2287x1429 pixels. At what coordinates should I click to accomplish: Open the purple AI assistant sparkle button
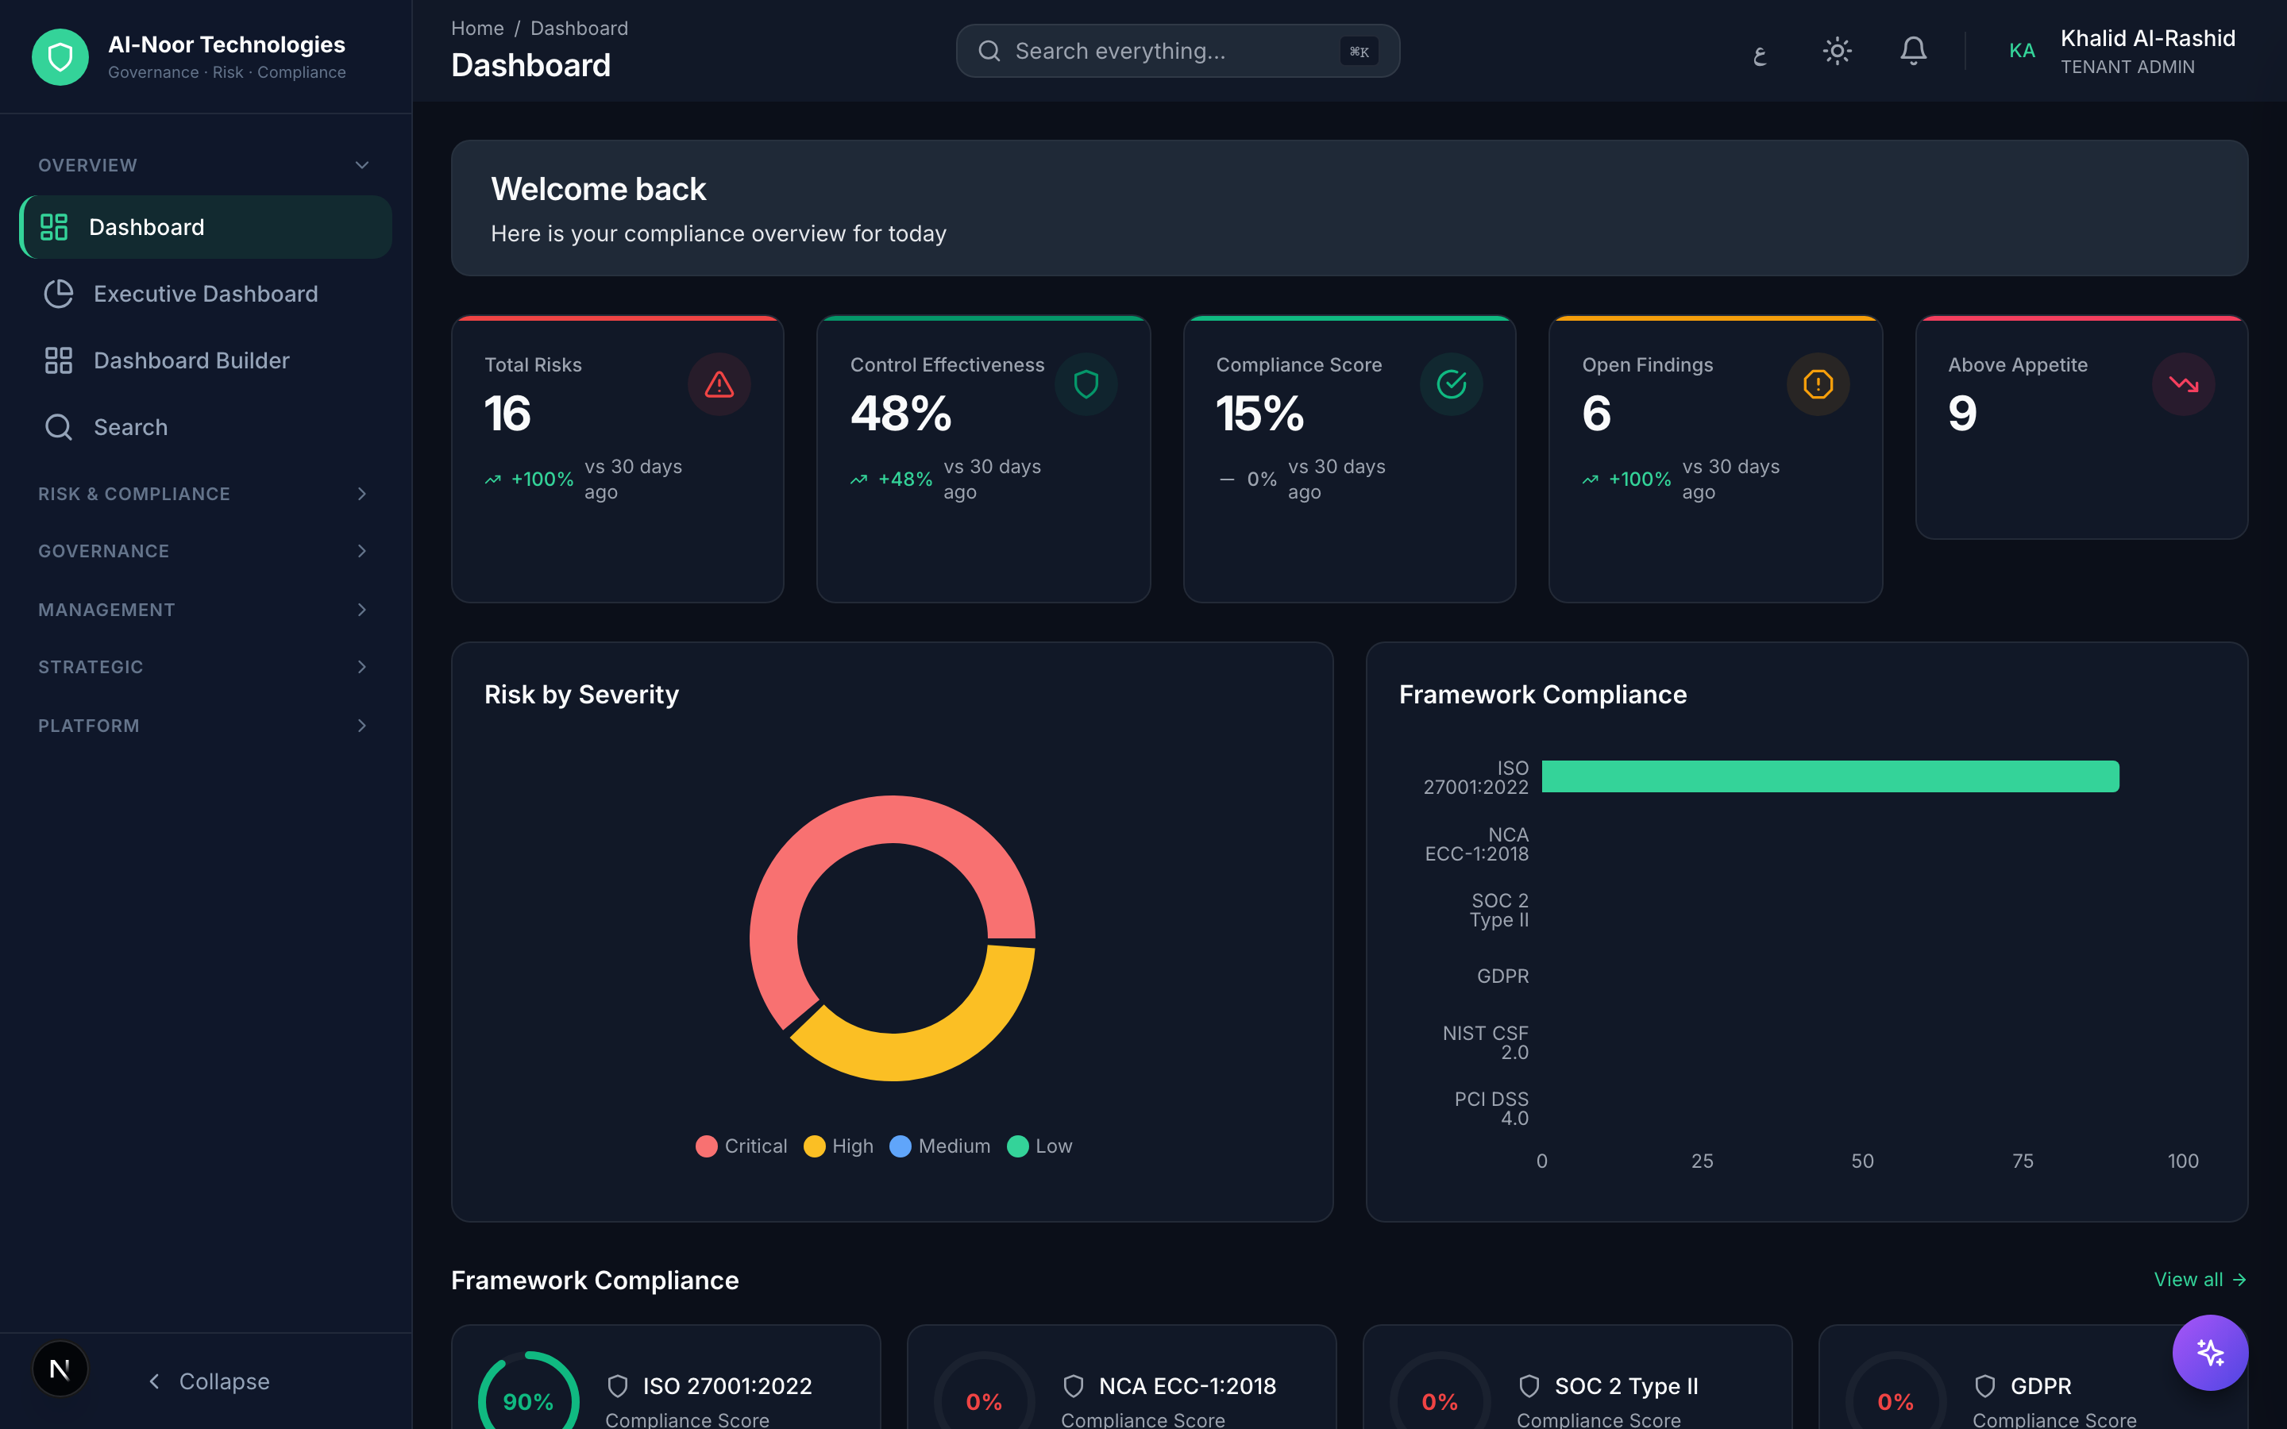[x=2209, y=1353]
